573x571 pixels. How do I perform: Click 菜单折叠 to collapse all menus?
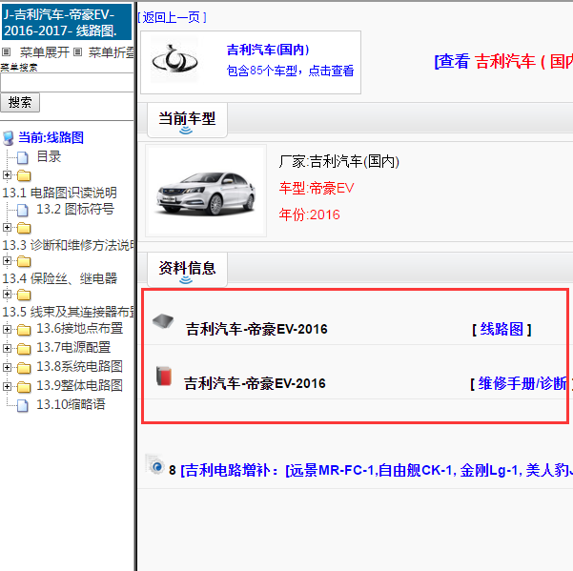(x=112, y=52)
